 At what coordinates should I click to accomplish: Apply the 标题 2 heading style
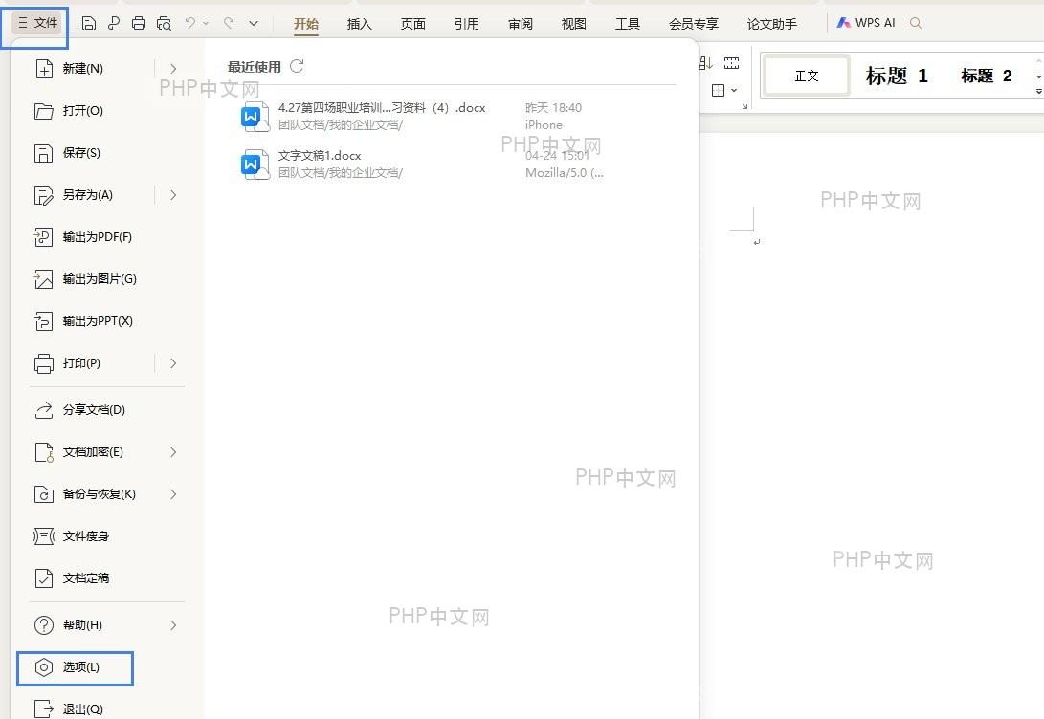click(986, 76)
